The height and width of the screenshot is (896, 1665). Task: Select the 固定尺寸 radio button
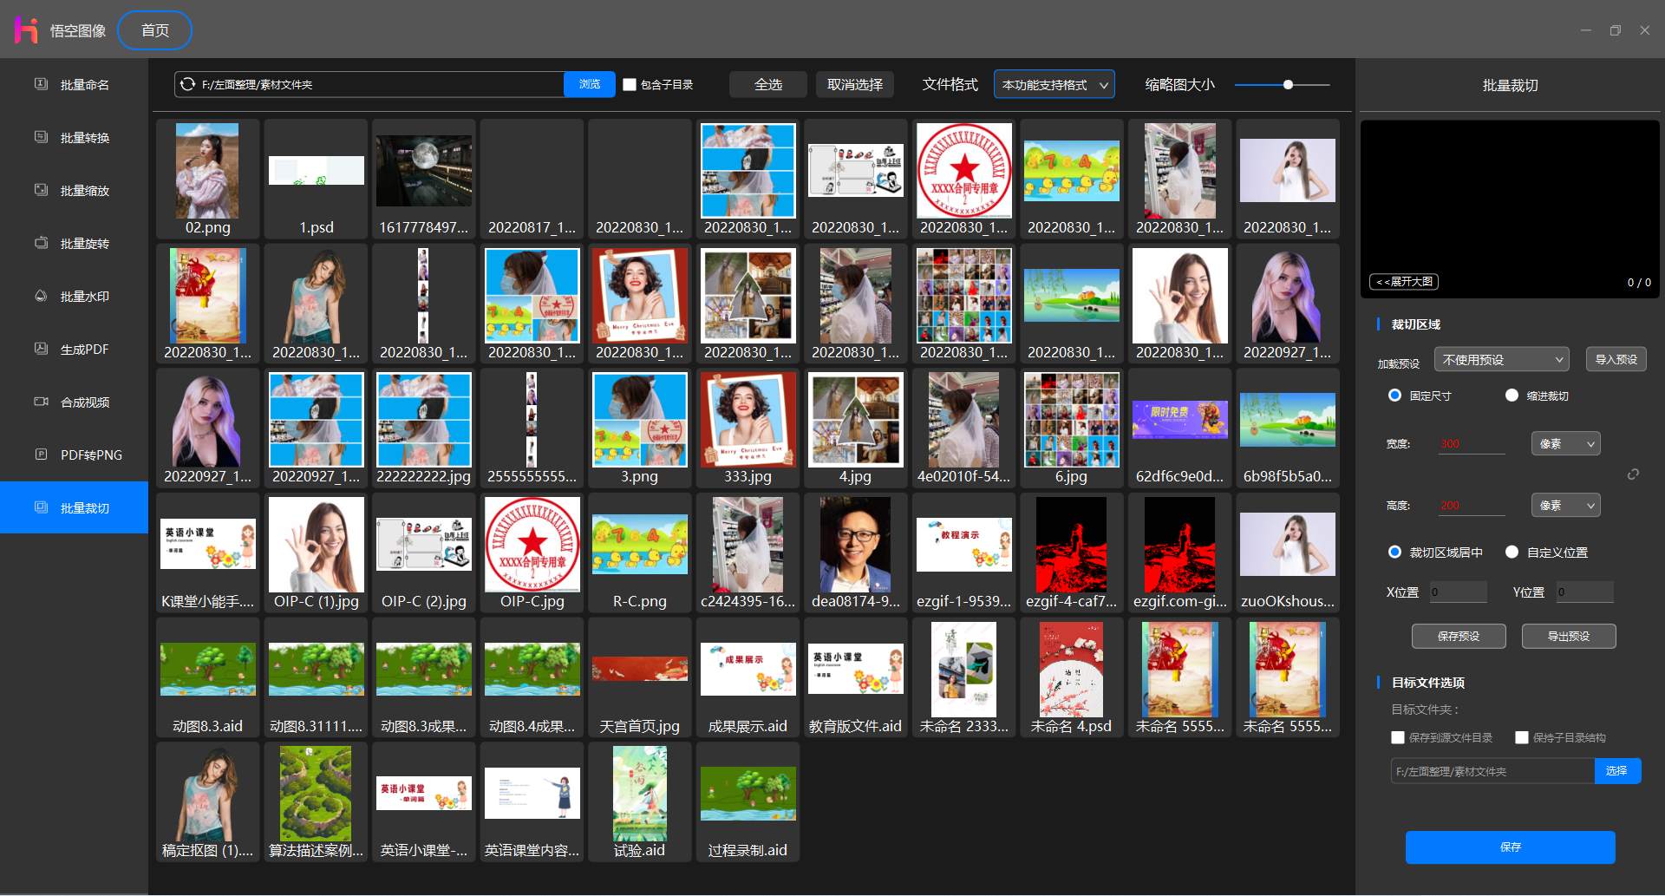(1394, 396)
